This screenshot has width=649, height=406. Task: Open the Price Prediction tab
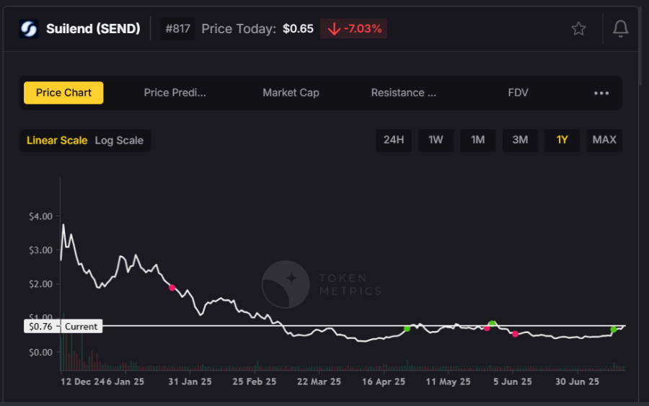[175, 93]
